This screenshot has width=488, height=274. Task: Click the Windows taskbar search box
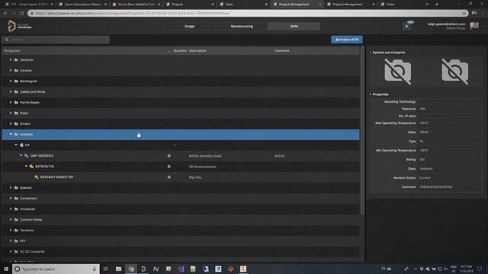point(56,269)
